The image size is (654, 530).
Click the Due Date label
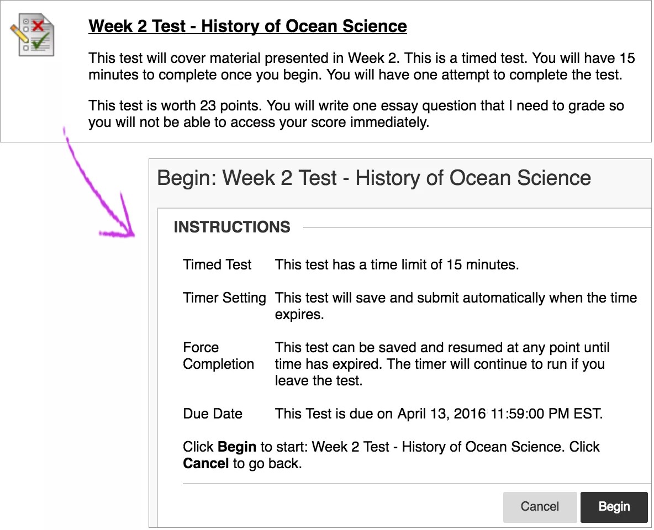[212, 414]
